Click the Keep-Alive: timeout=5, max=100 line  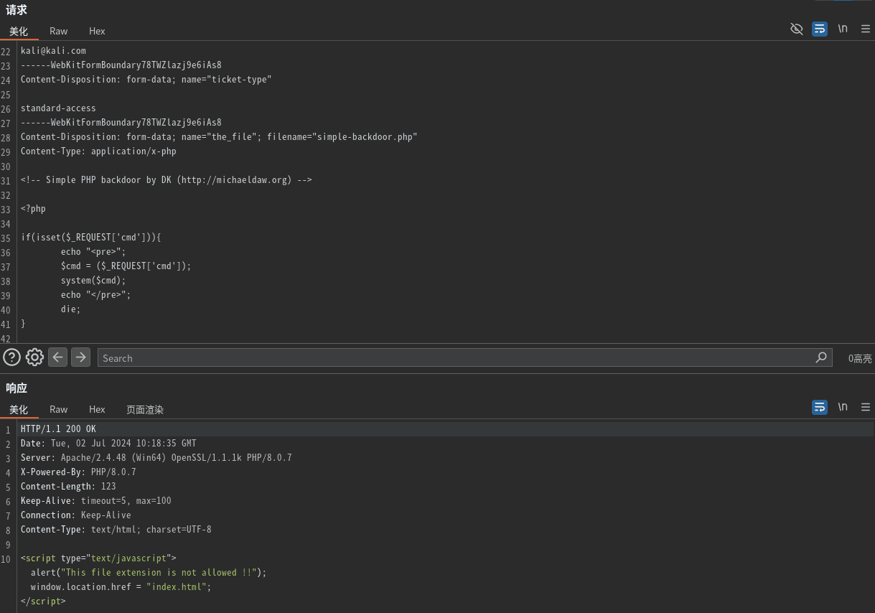coord(96,501)
